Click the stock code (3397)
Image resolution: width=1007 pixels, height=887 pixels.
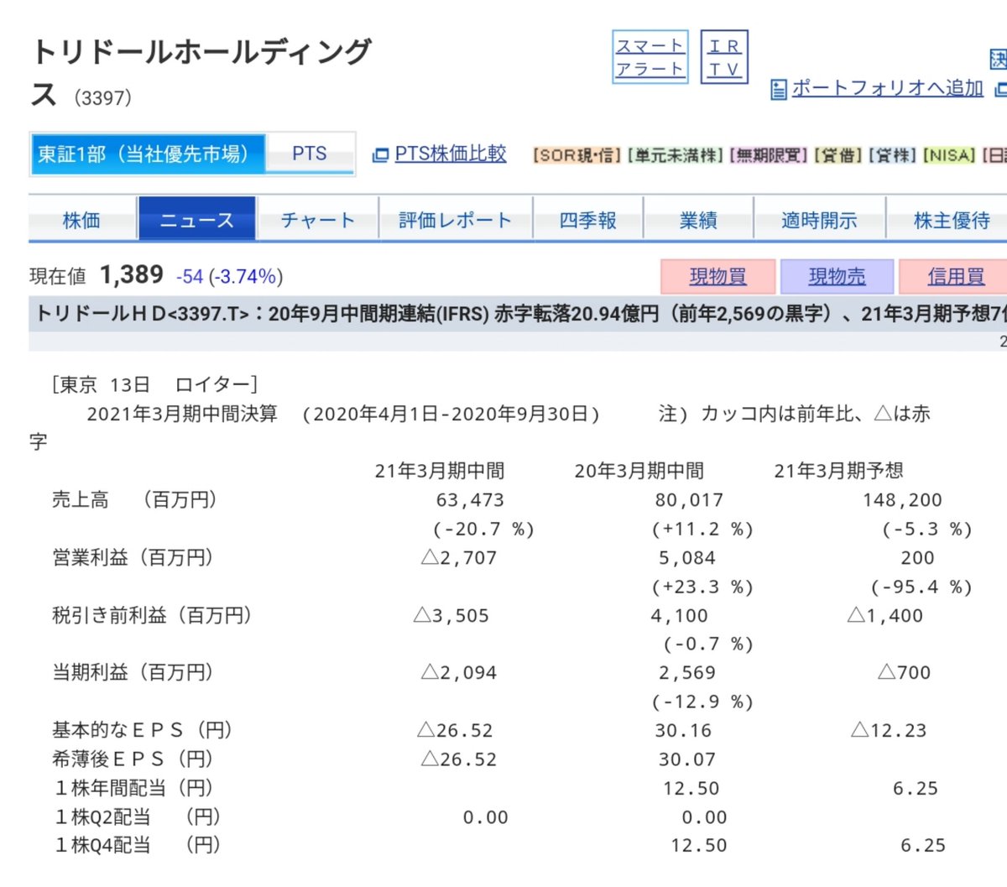pos(103,97)
